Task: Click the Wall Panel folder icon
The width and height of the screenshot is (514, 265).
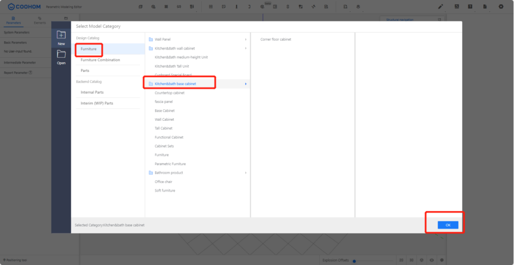Action: point(150,39)
